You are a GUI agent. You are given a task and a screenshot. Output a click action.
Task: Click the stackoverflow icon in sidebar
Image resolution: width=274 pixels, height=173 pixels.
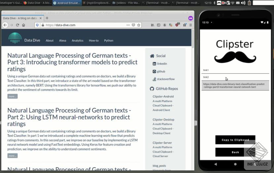point(154,79)
